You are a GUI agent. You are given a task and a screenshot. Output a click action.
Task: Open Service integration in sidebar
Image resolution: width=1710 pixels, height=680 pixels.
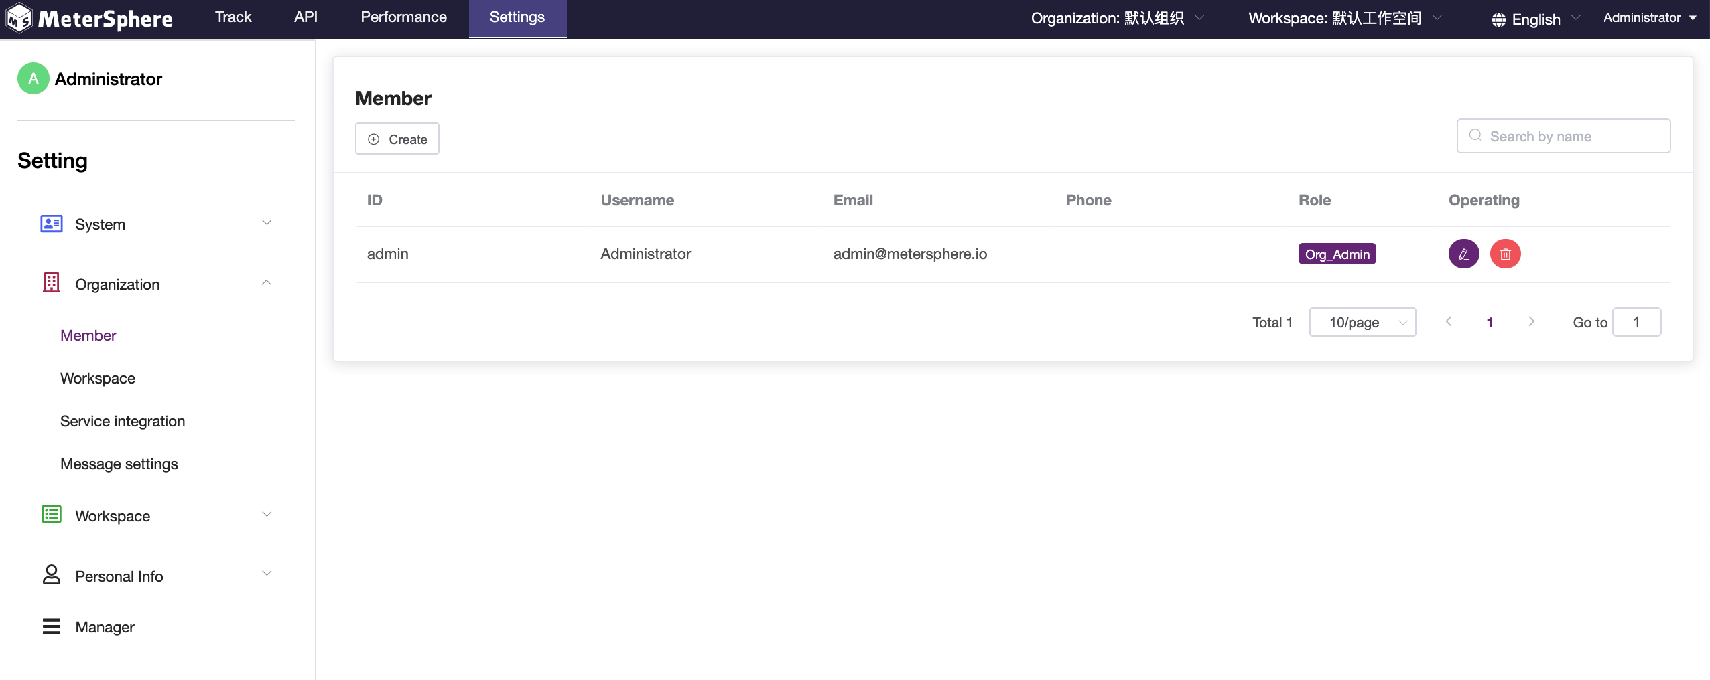(x=123, y=421)
